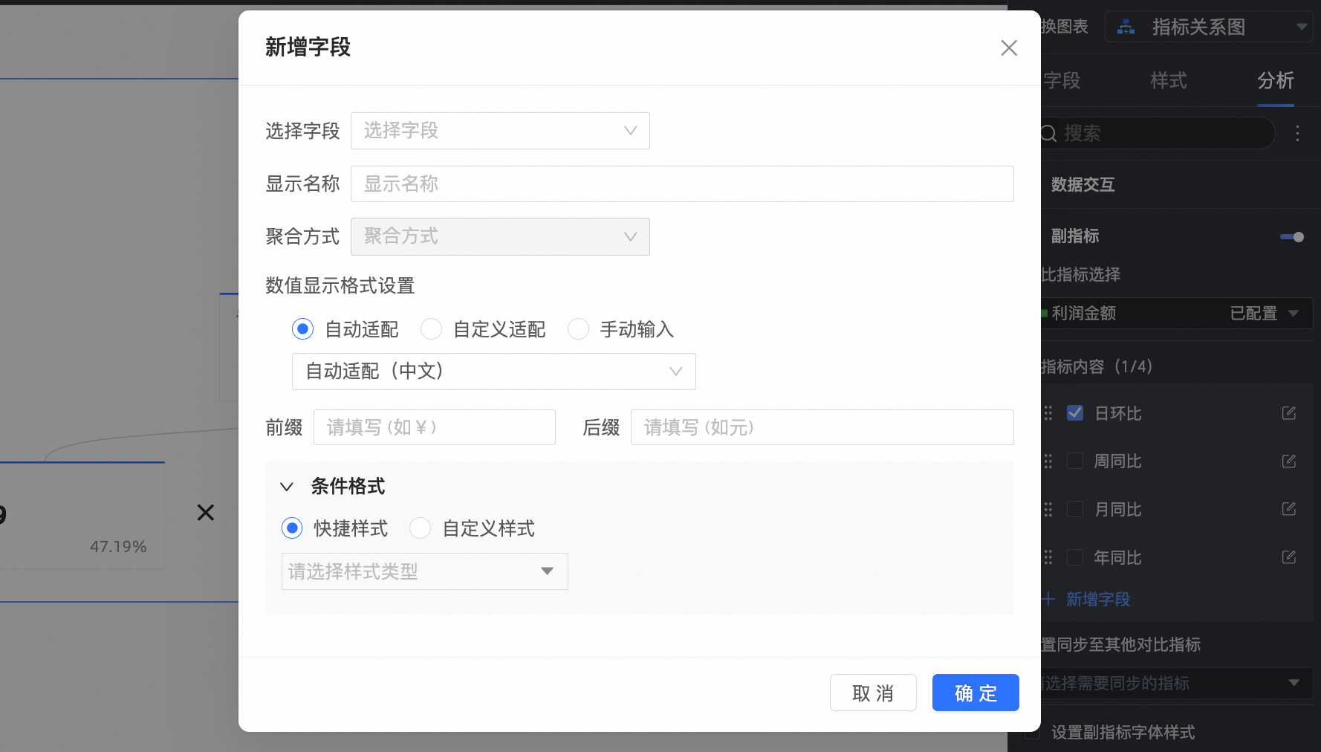Click edit icon next to 年同比
Screen dimensions: 1321x752
pos(1288,557)
